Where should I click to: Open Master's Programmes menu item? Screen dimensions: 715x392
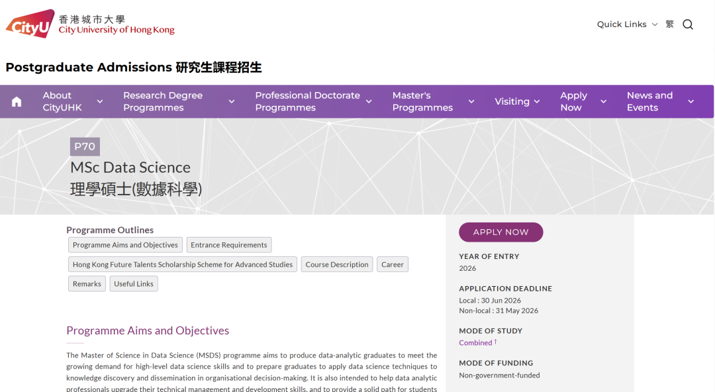422,101
